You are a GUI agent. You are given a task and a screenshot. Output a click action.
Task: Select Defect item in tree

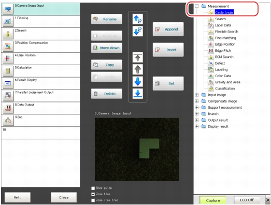220,63
